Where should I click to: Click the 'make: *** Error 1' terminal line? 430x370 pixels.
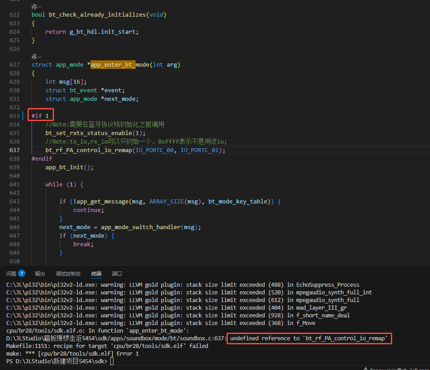click(72, 354)
